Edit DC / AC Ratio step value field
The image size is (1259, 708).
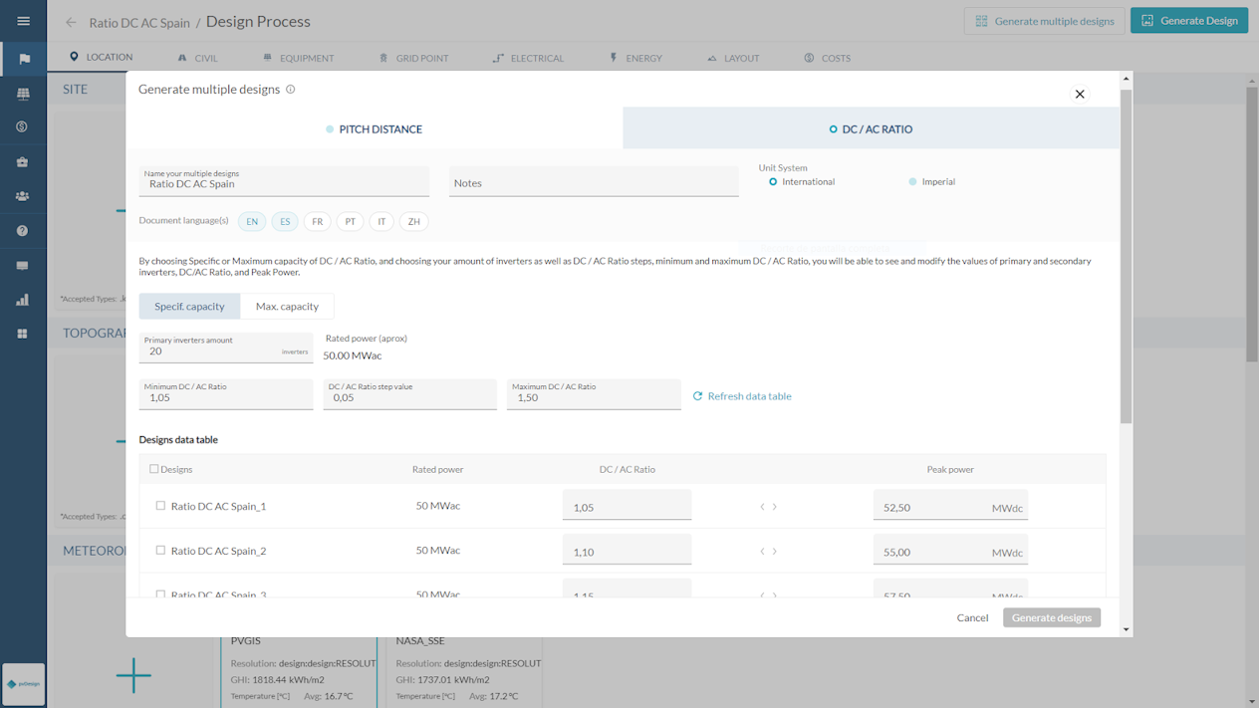(x=409, y=394)
